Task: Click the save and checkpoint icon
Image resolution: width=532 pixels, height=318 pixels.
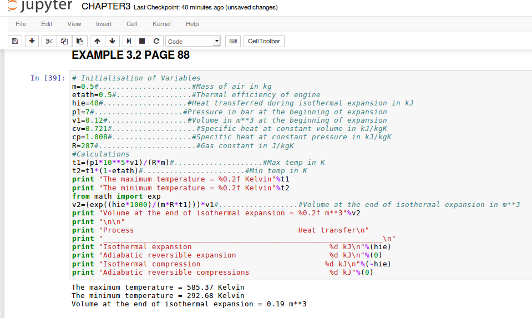Action: [15, 42]
